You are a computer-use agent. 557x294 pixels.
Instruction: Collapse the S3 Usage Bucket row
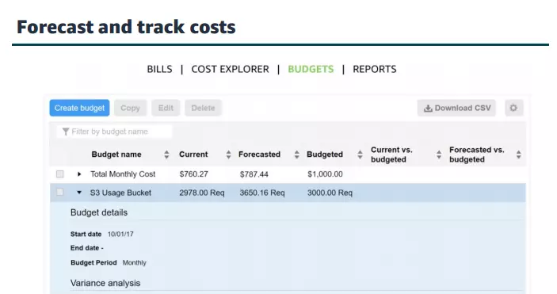[79, 193]
